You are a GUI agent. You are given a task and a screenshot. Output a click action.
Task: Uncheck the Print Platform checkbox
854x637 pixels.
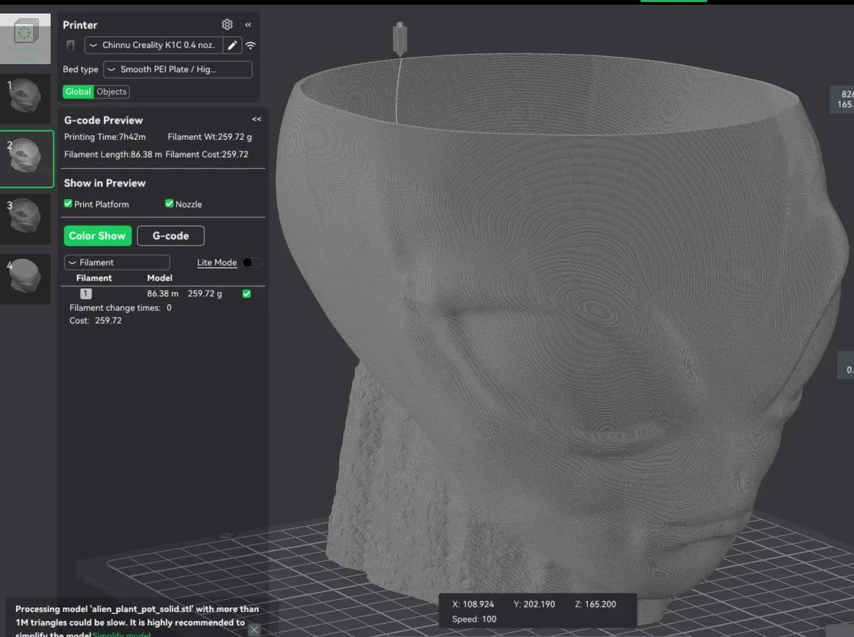click(68, 203)
